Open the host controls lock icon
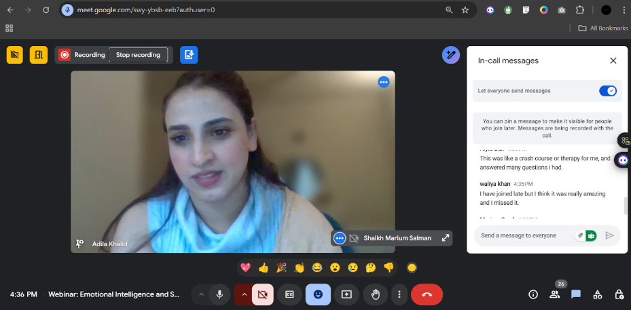 [619, 294]
